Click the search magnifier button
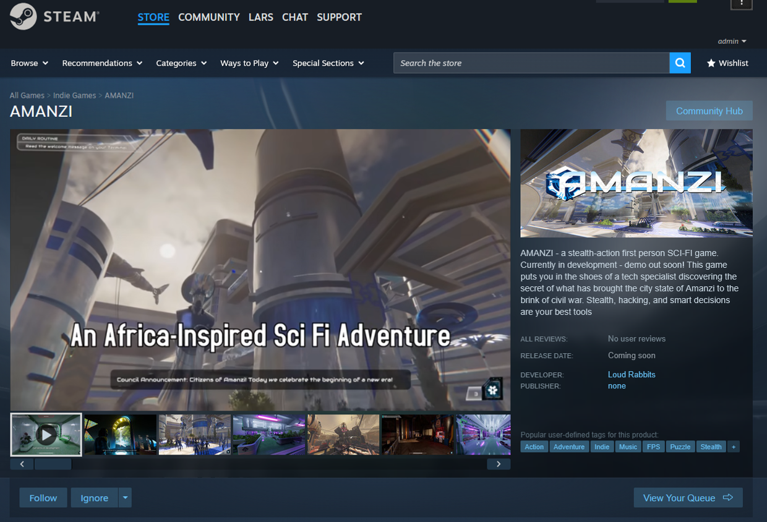This screenshot has width=767, height=522. tap(680, 63)
